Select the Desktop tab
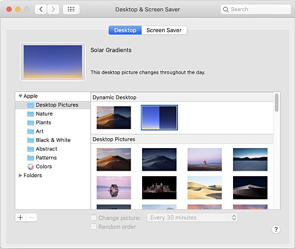The width and height of the screenshot is (295, 249). [x=125, y=30]
